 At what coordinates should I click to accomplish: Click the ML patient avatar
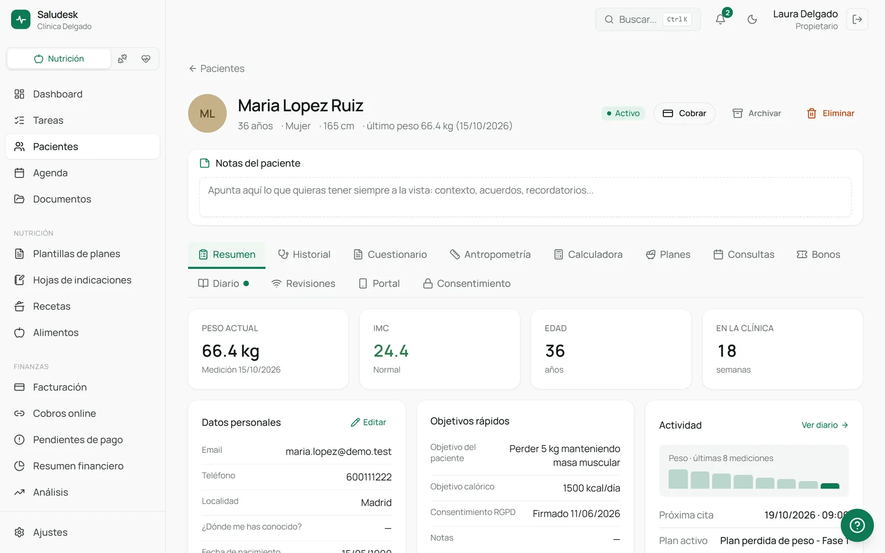click(x=207, y=113)
